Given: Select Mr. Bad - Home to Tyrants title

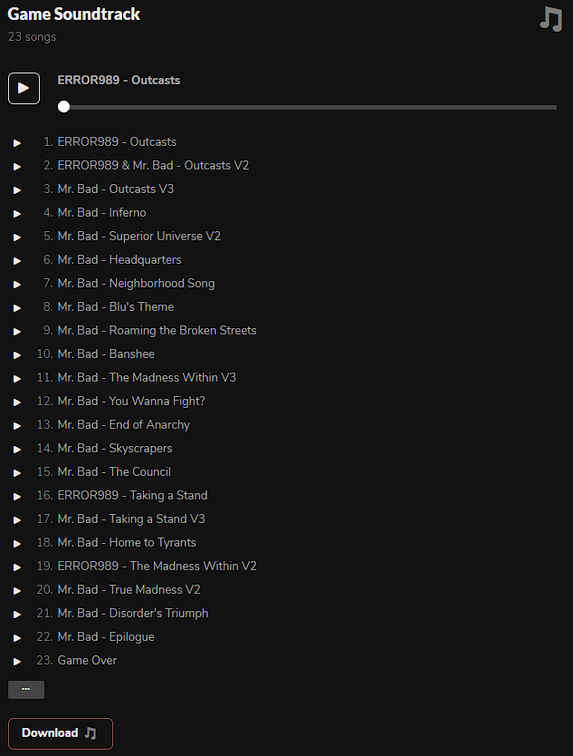Looking at the screenshot, I should 127,542.
